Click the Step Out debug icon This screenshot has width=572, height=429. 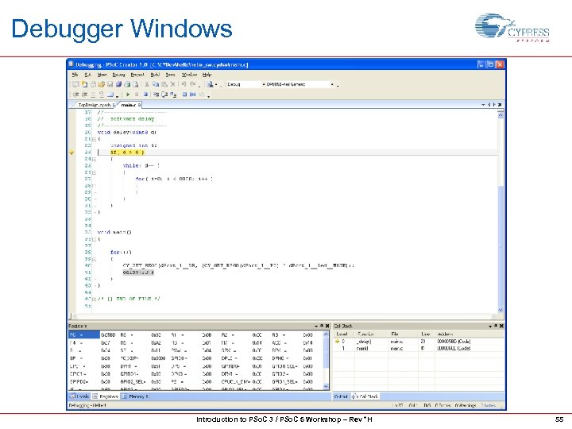point(174,95)
